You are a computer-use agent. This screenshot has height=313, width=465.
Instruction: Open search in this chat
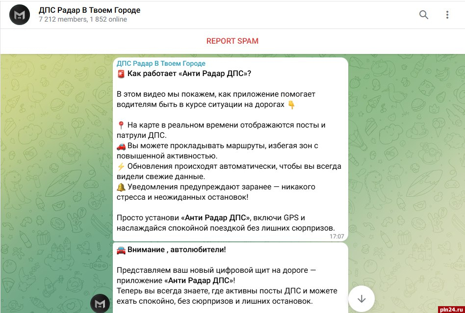click(424, 15)
